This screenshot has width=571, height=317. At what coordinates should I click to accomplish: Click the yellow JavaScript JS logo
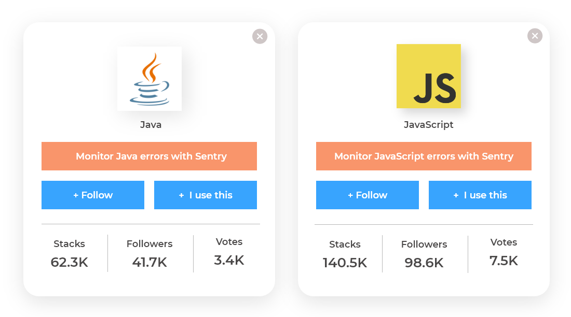click(x=428, y=76)
